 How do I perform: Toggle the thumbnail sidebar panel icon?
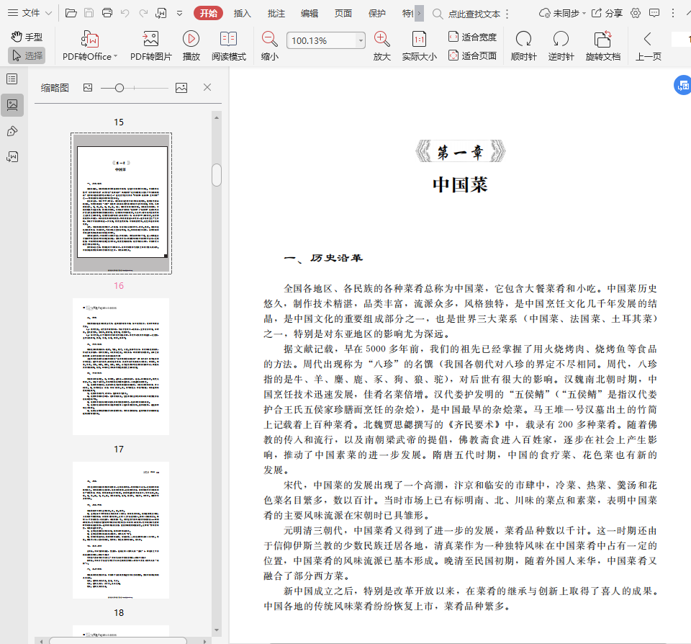12,105
